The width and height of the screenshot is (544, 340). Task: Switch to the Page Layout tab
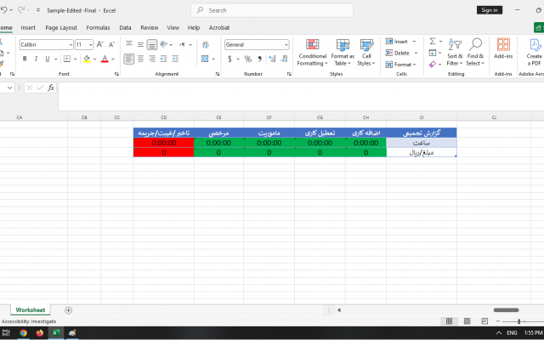61,27
